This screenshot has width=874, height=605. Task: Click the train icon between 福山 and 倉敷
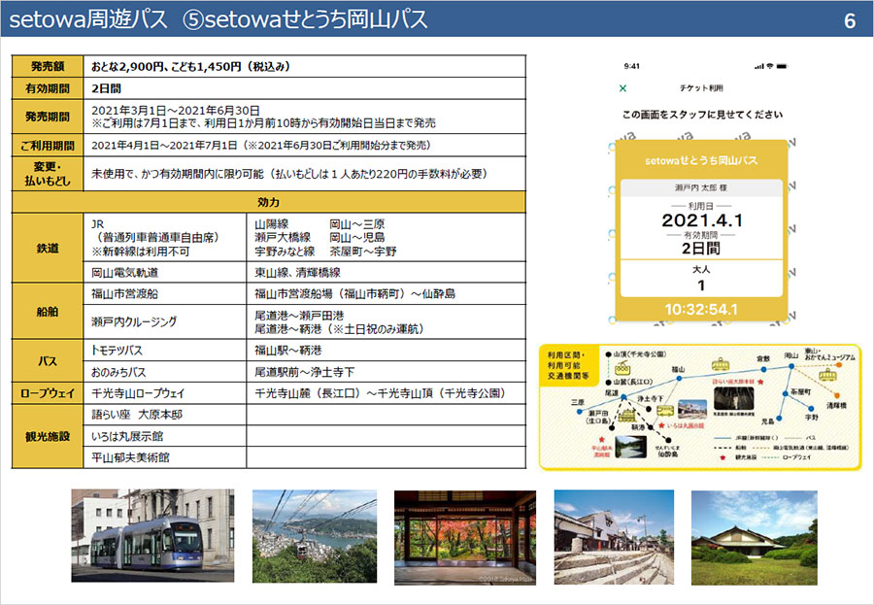click(721, 364)
